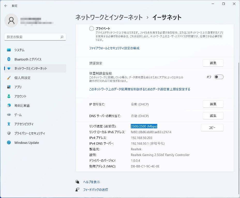The width and height of the screenshot is (240, 198).
Task: Click the Windows Update icon
Action: tap(9, 143)
